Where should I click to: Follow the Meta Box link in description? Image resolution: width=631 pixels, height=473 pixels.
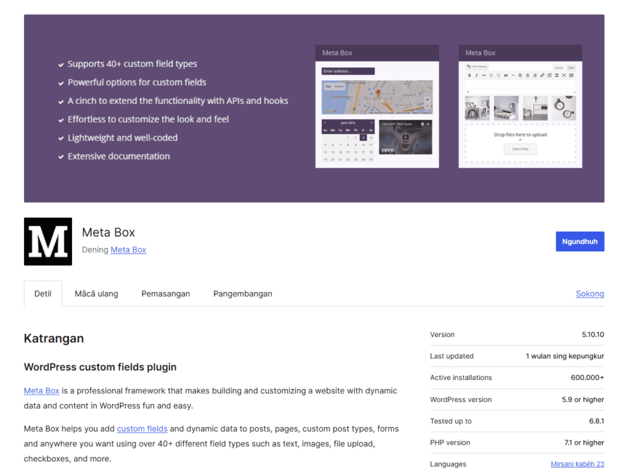41,390
